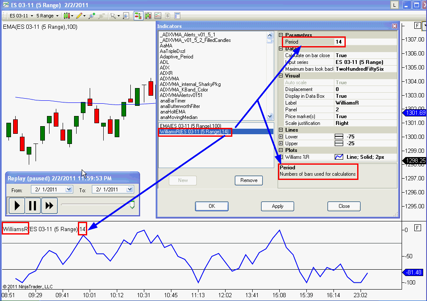The width and height of the screenshot is (427, 301).
Task: Open the chart trader bars icon
Action: (x=138, y=16)
